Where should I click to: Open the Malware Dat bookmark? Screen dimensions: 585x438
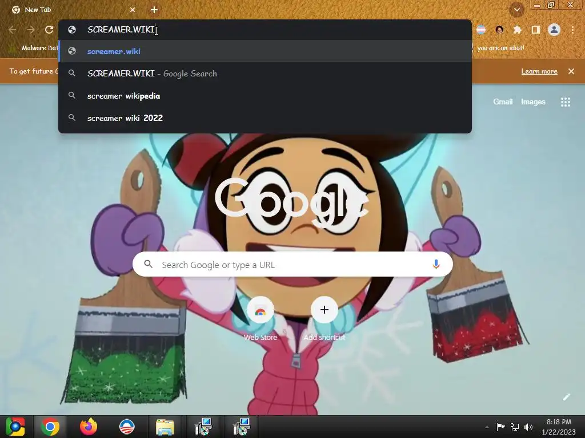pyautogui.click(x=34, y=48)
